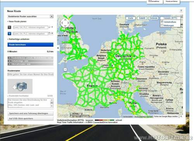
Task: Switch map to Satellit view
Action: coord(142,18)
